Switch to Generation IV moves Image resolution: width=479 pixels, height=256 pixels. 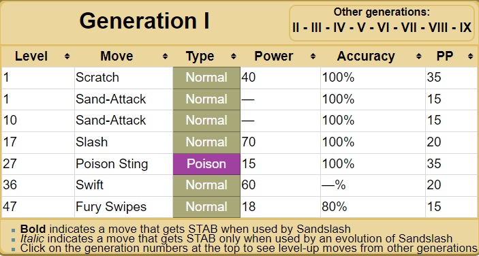point(339,28)
